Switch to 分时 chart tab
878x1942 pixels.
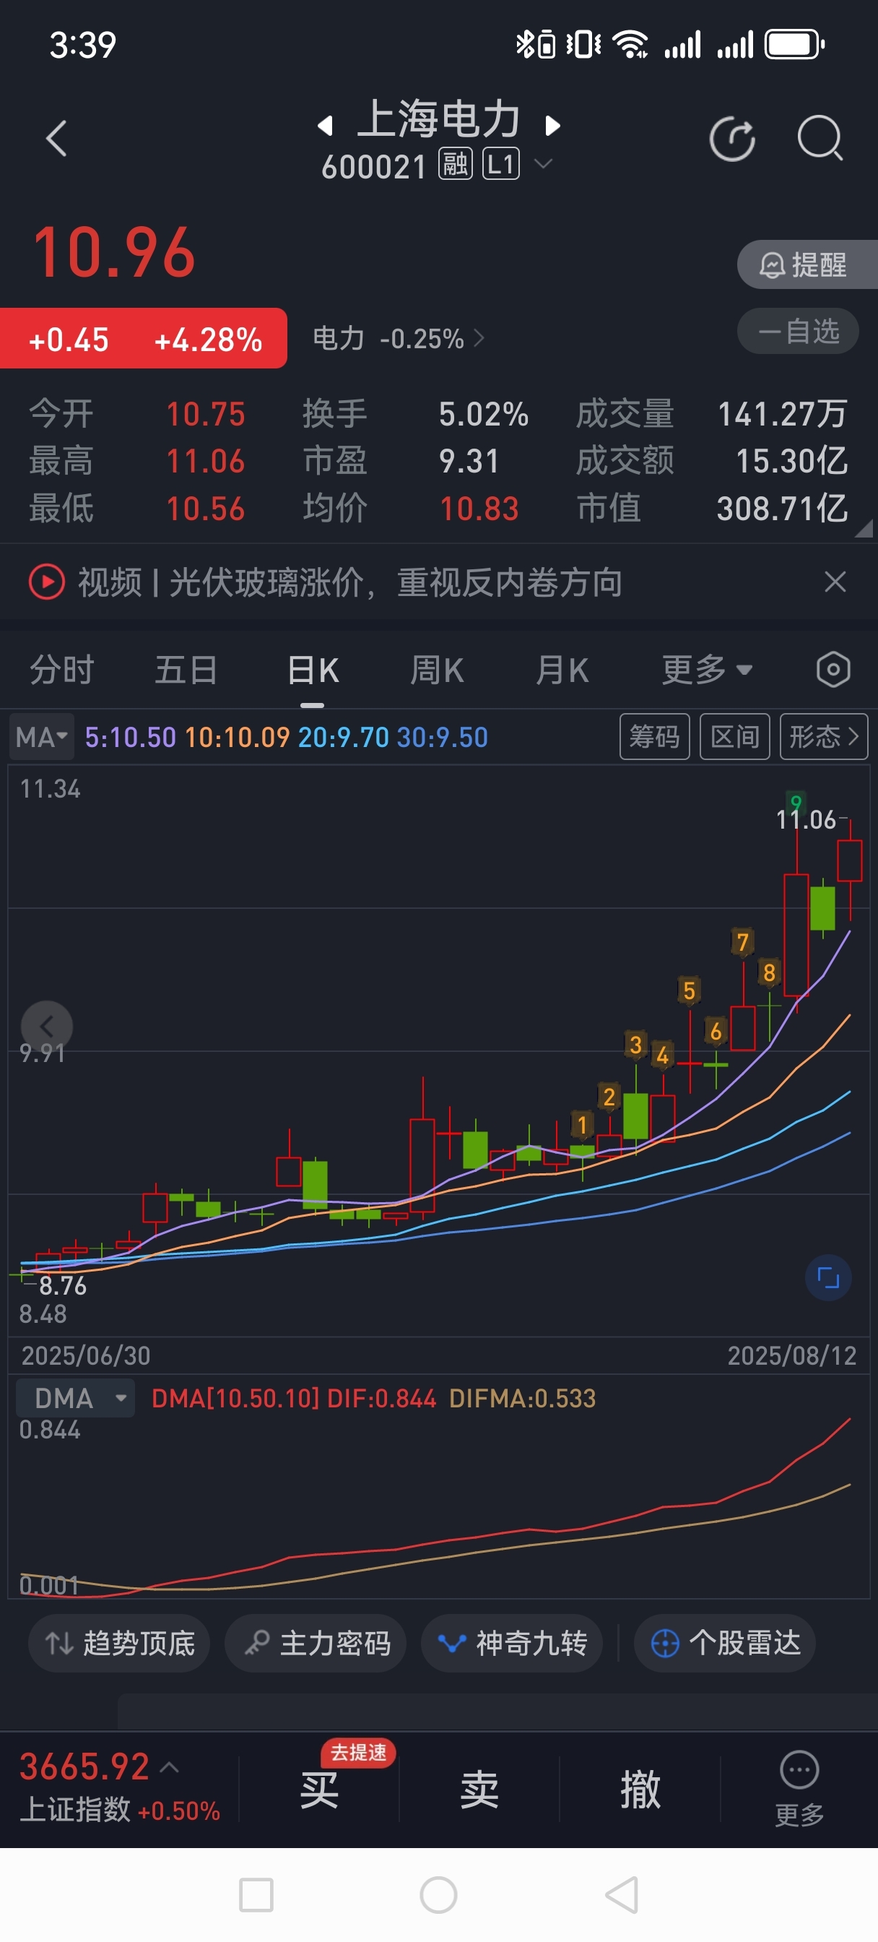pos(62,670)
